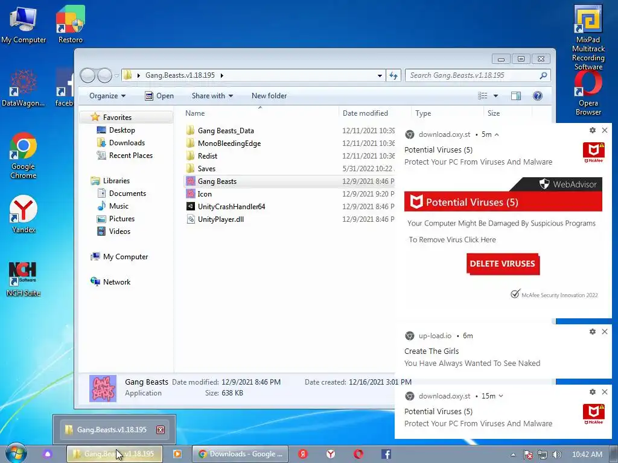Click the Explorer back navigation arrow
Screen dimensions: 618x463
(x=88, y=75)
